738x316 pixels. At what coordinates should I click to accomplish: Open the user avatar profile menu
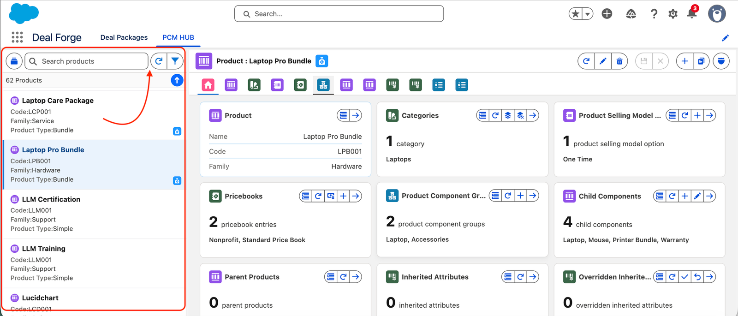pyautogui.click(x=717, y=14)
